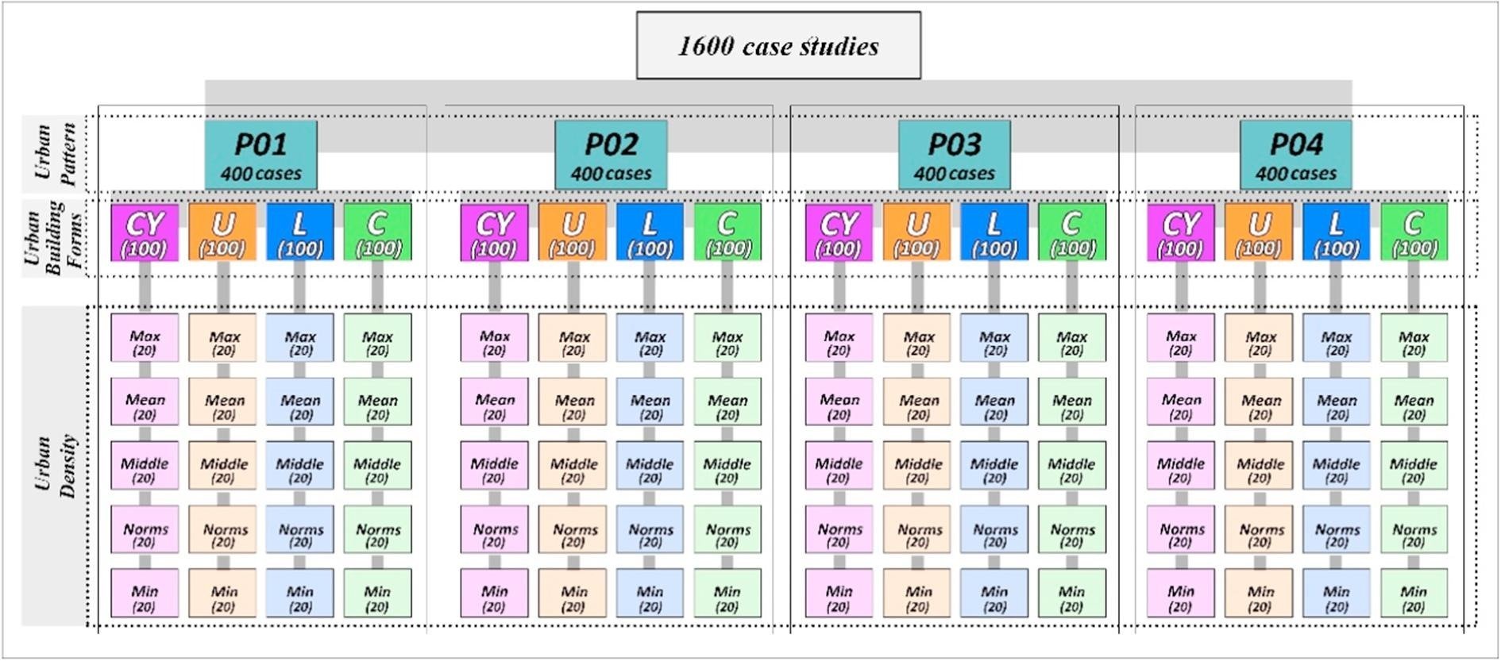1501x661 pixels.
Task: Click the green C (100) box under P03
Action: (1072, 233)
